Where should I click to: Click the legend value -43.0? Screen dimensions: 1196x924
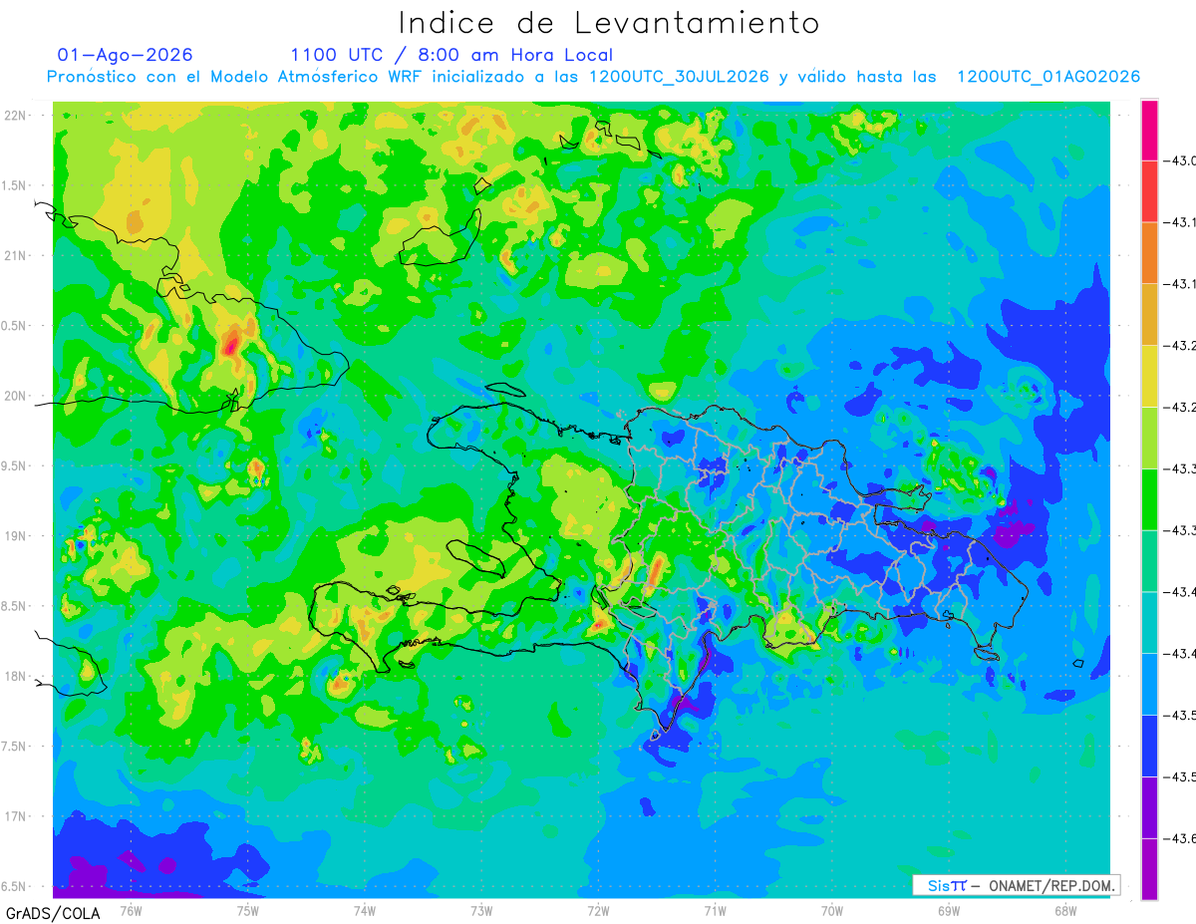pos(1180,160)
